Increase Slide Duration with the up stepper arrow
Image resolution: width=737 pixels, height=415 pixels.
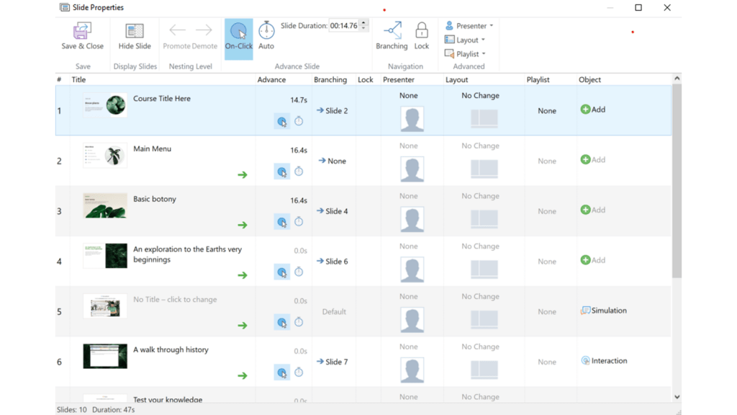(363, 21)
